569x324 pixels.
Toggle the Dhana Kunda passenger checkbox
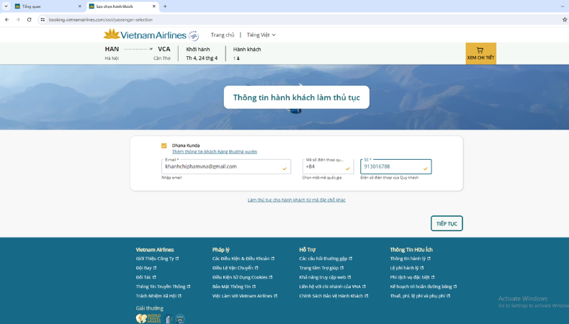[164, 145]
